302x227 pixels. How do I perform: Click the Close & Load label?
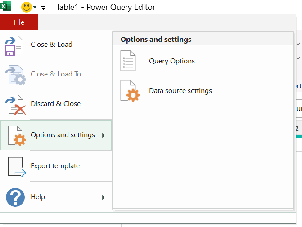pos(51,45)
